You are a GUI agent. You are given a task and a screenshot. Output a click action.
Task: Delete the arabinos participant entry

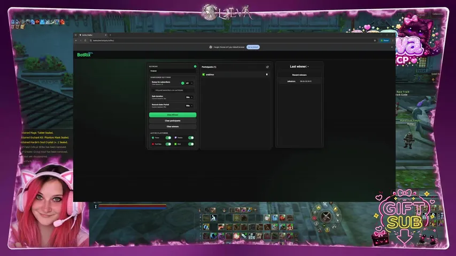pos(267,75)
